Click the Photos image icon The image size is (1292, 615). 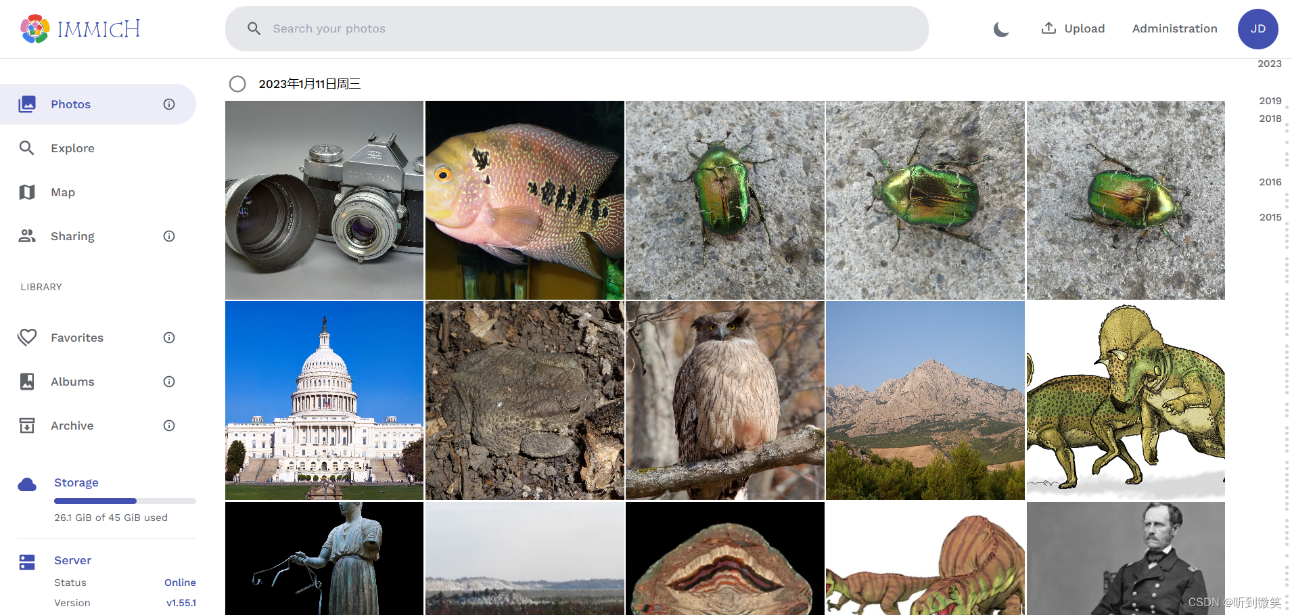[27, 104]
